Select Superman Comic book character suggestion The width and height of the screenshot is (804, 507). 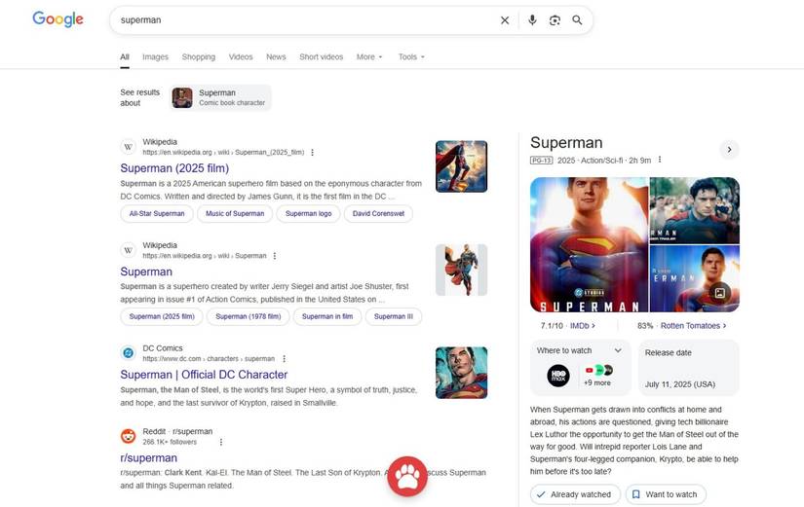(x=220, y=97)
